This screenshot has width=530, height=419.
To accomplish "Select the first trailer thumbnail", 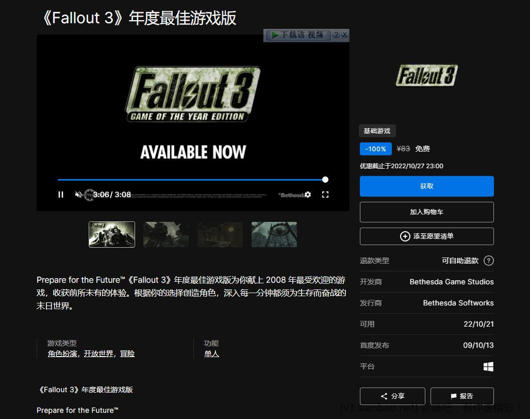I will (112, 235).
